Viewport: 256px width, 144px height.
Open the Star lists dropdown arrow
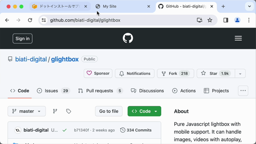tap(240, 74)
